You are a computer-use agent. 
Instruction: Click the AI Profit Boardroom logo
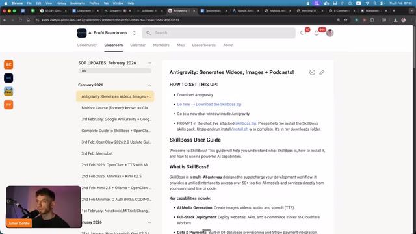[x=82, y=33]
